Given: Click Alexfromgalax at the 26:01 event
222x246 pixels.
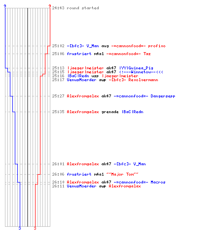Looking at the screenshot, I should click(x=83, y=164).
